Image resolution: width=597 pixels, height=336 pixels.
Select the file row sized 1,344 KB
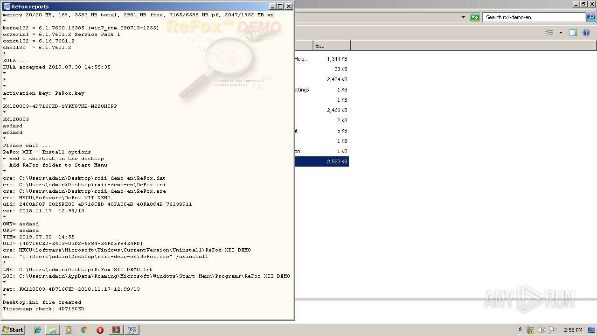[x=322, y=59]
